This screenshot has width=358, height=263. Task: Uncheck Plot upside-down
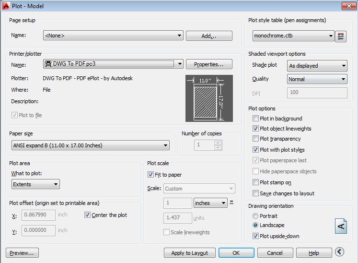tap(255, 236)
